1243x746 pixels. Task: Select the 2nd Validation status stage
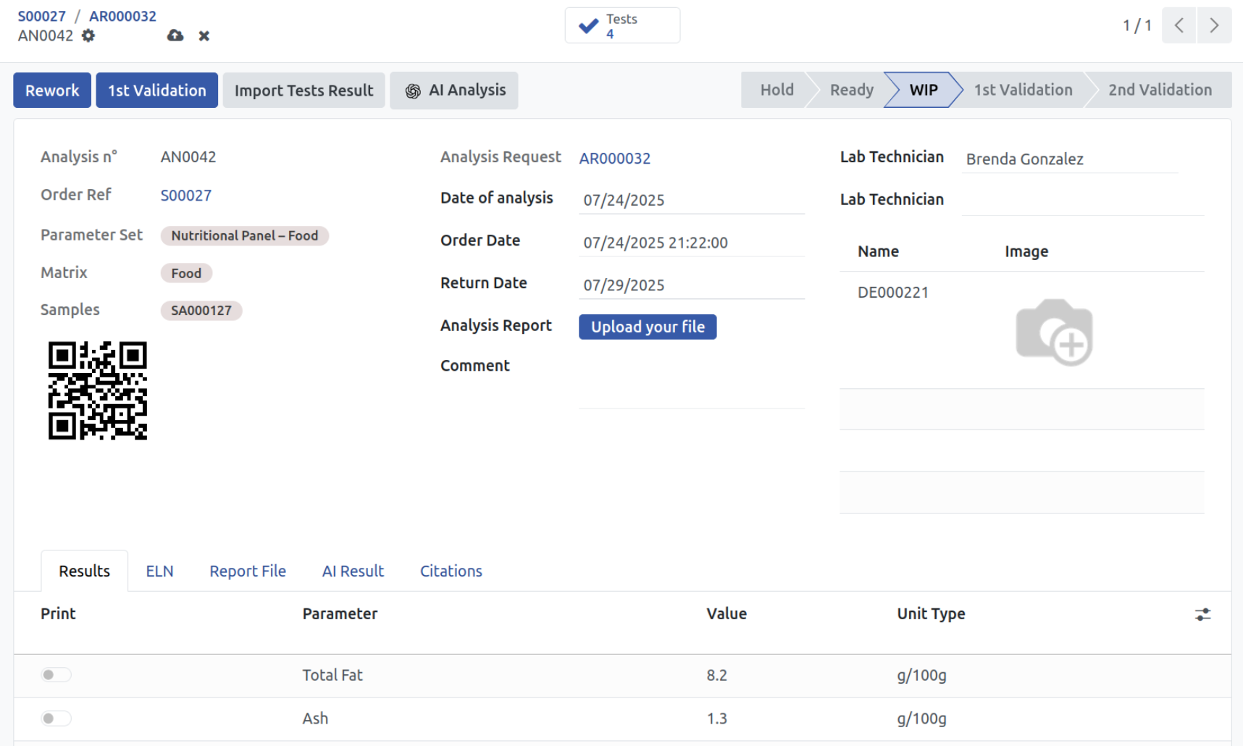point(1160,90)
